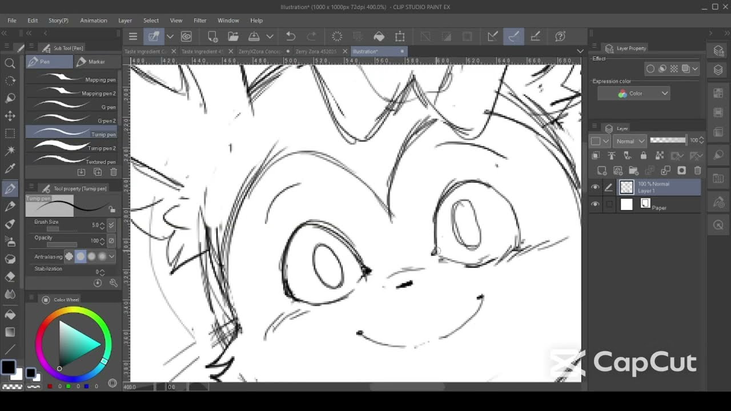Click the Undo arrow in command bar

pyautogui.click(x=290, y=37)
